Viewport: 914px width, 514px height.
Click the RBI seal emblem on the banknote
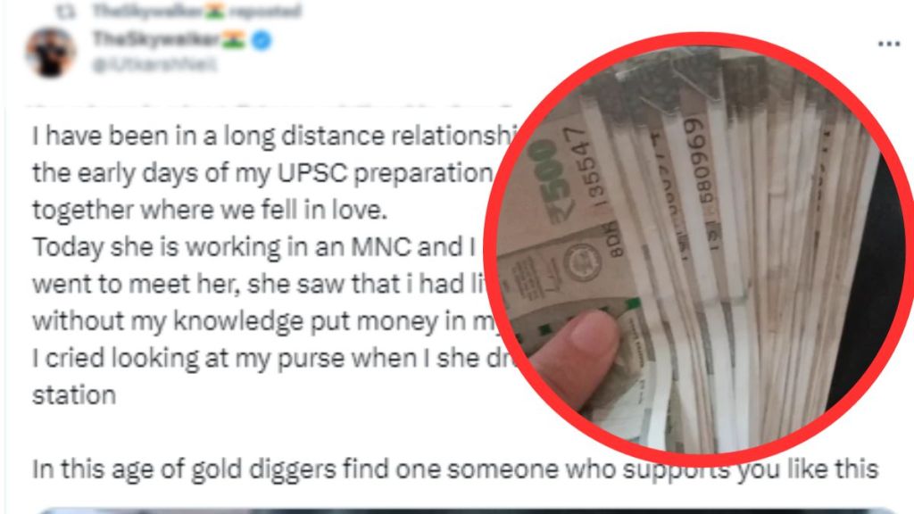[582, 260]
